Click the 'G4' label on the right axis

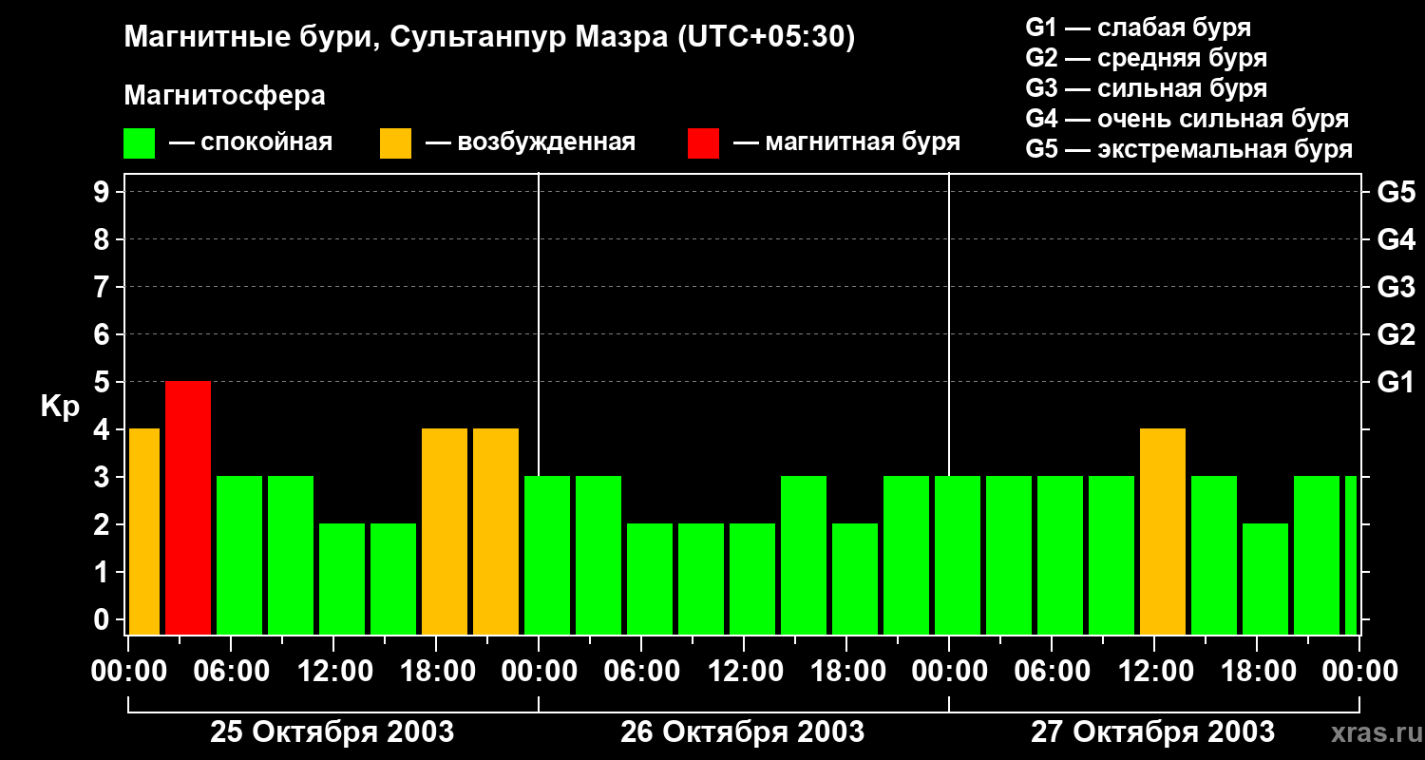click(1396, 239)
